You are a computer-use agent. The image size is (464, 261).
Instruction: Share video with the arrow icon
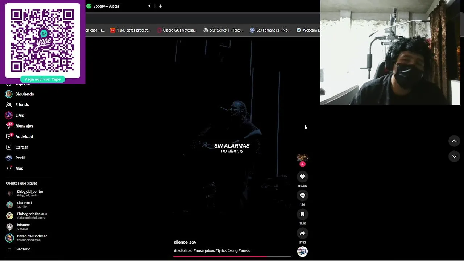coord(302,233)
